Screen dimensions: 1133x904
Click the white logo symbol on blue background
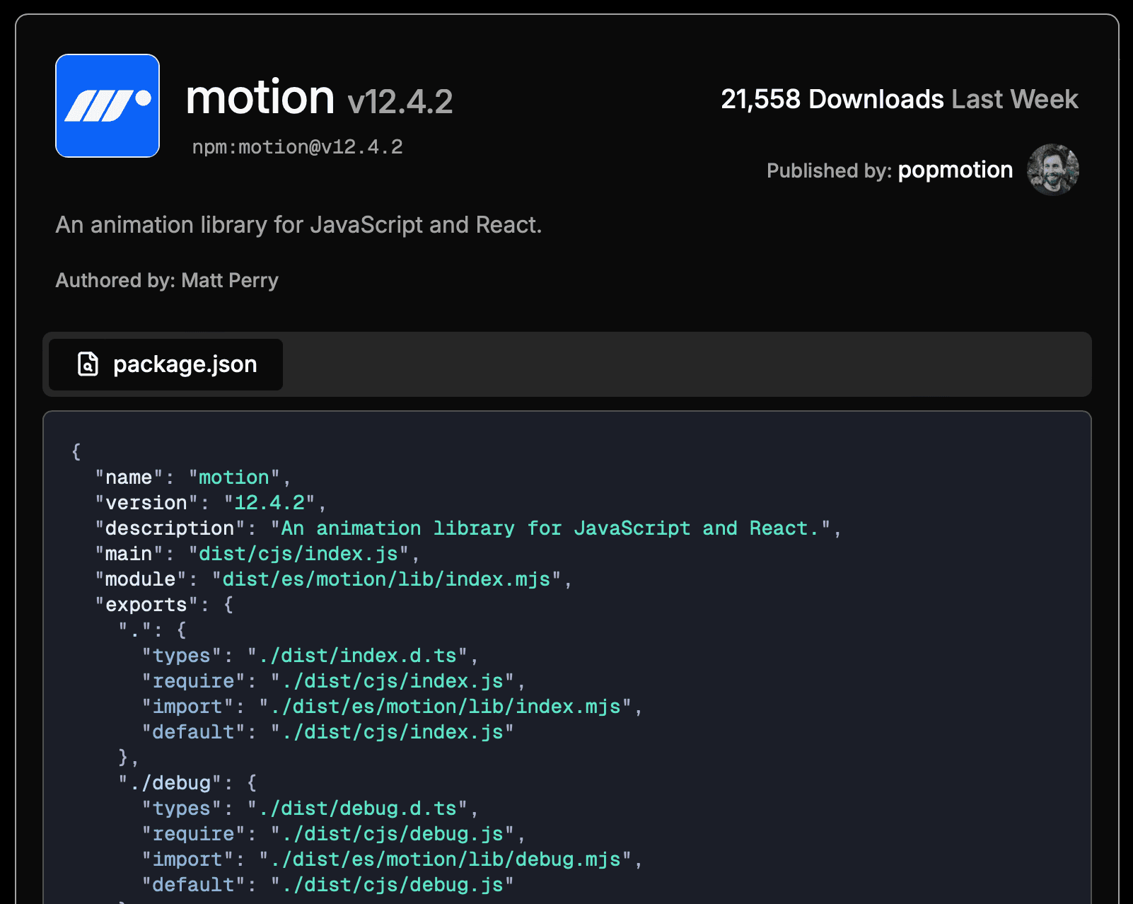pos(107,105)
